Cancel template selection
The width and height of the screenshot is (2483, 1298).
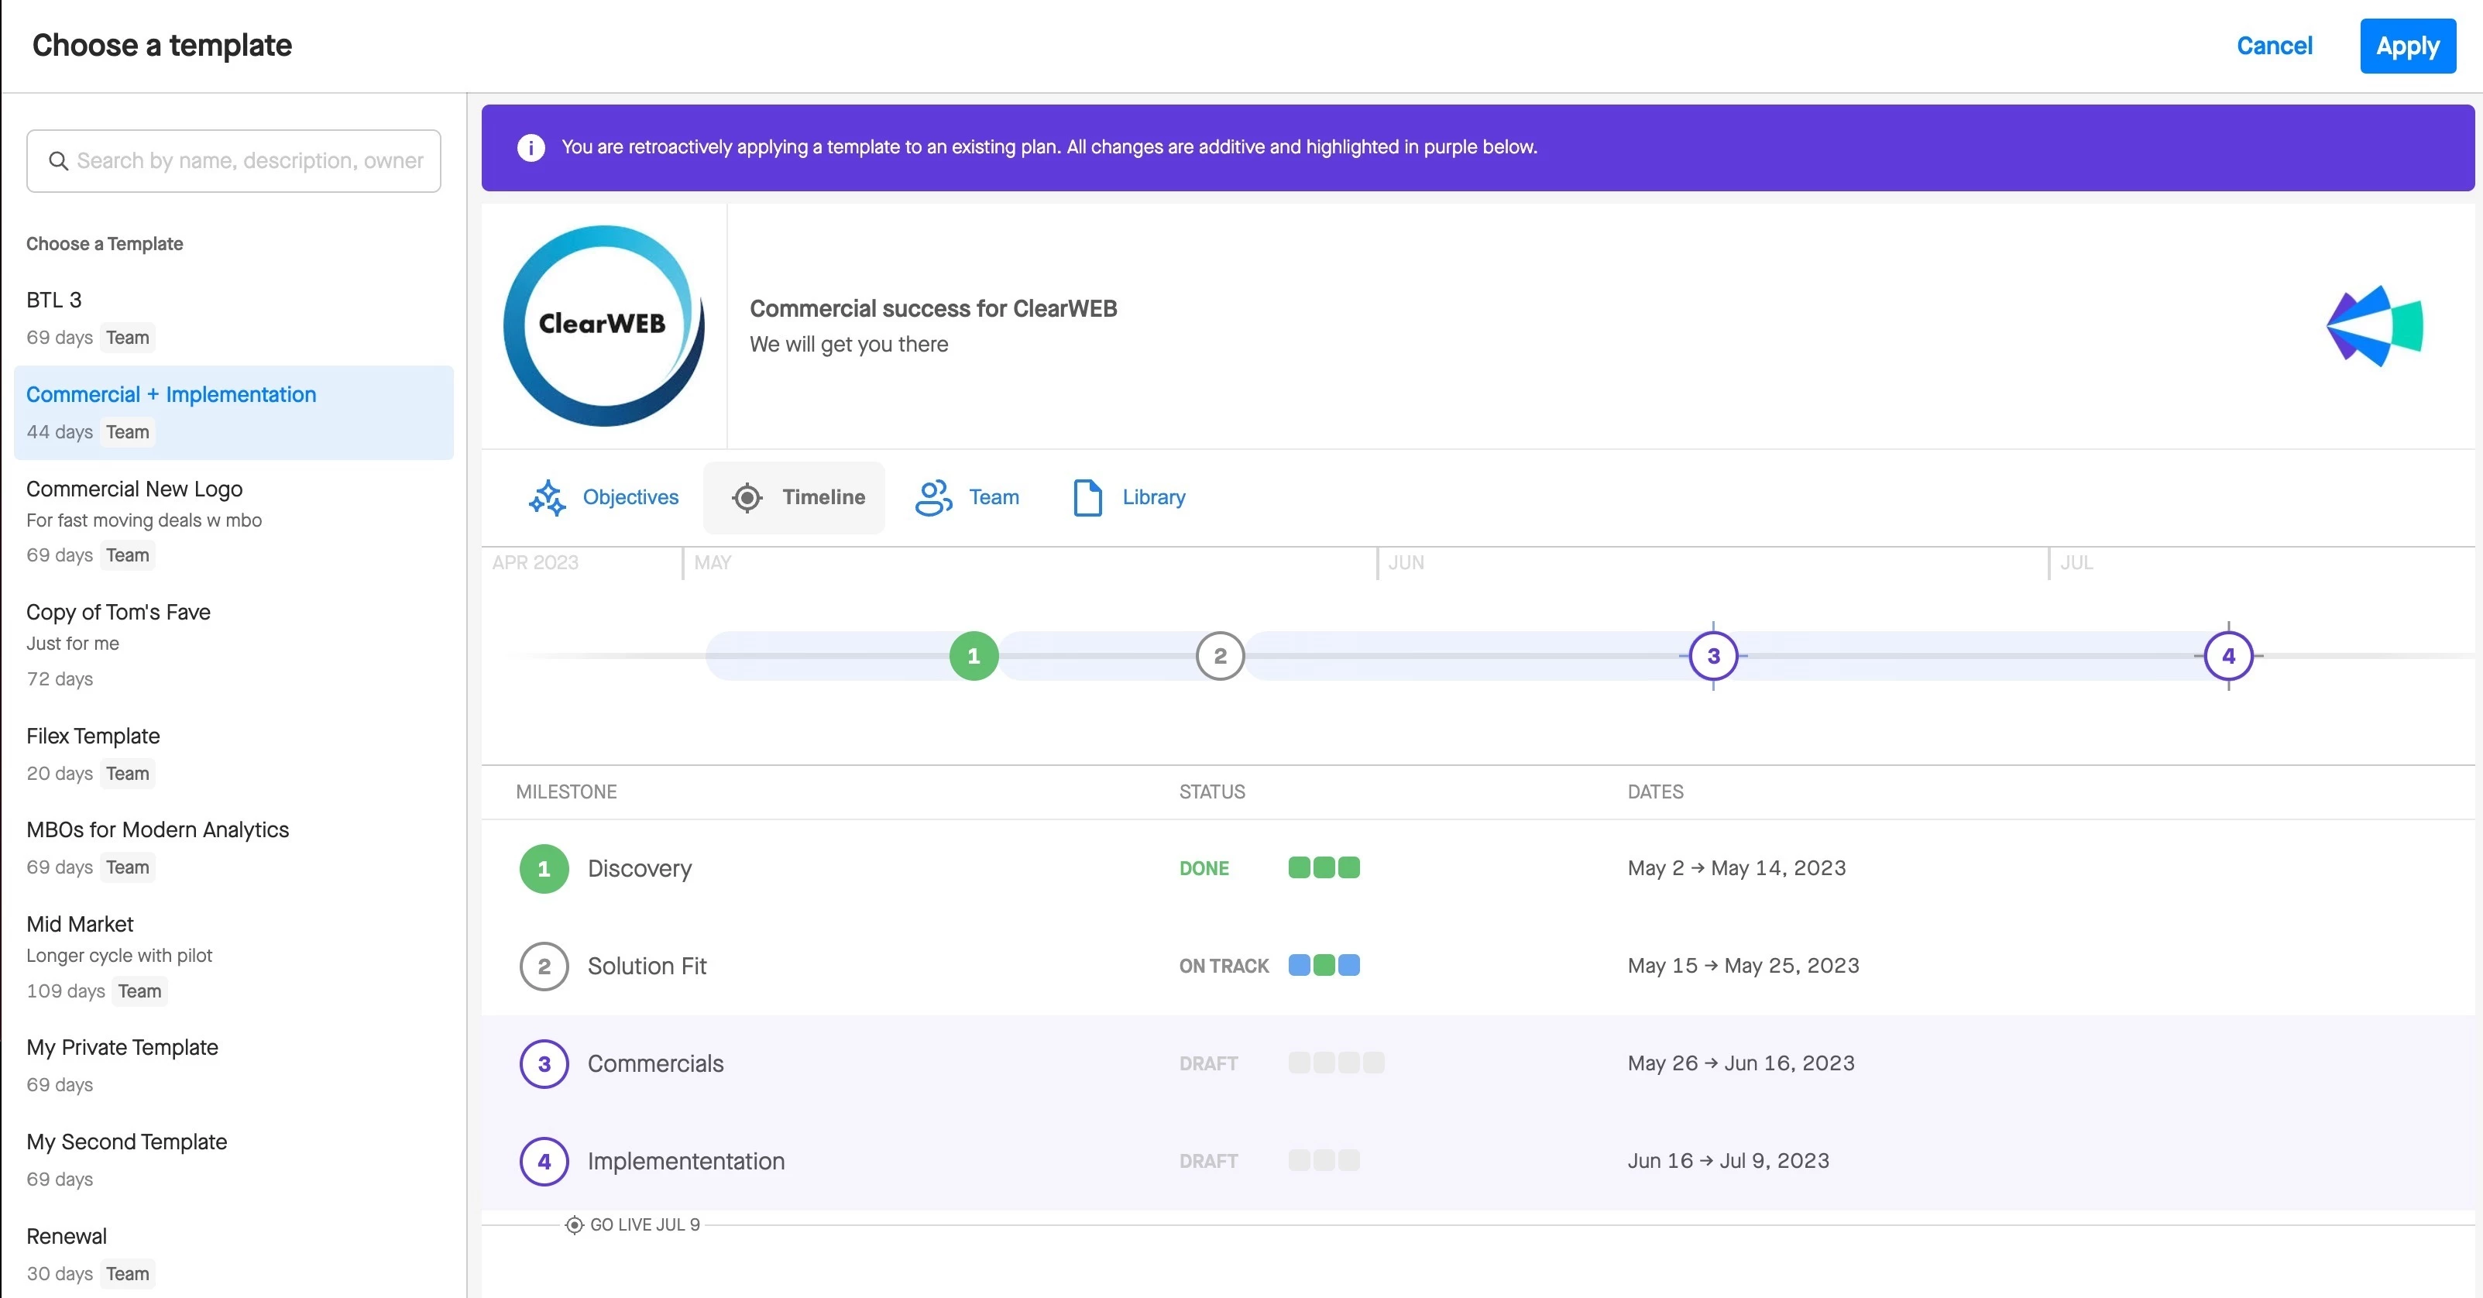(2274, 45)
